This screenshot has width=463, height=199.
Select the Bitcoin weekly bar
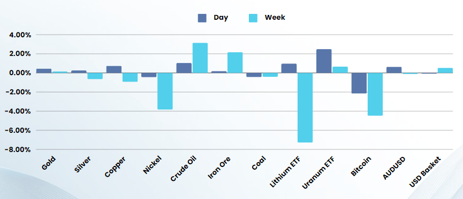point(375,94)
